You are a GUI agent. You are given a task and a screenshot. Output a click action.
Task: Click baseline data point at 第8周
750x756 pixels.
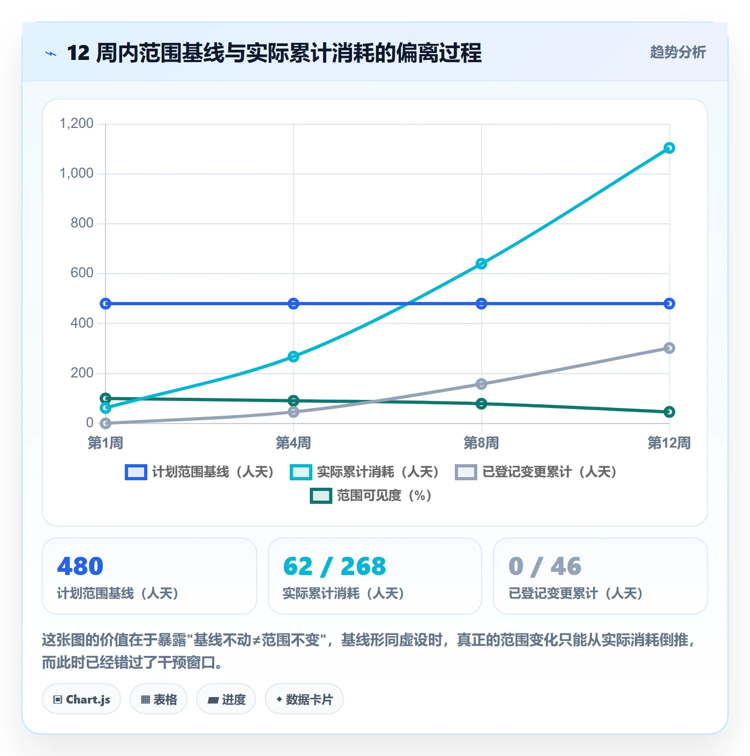(481, 304)
